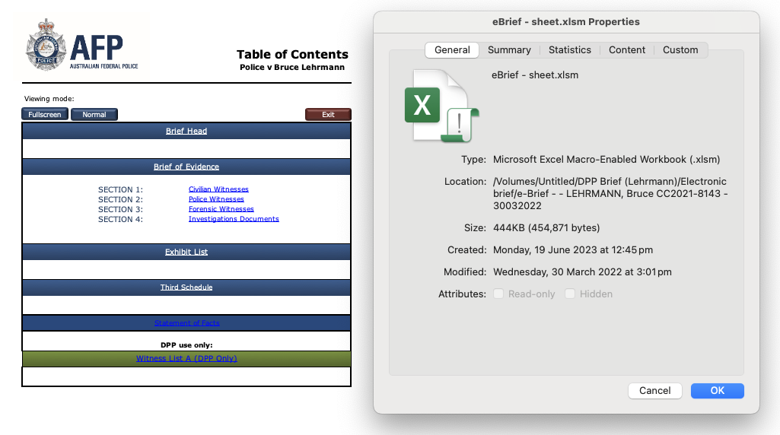Click the red Exit button
Viewport: 780px width, 435px height.
pos(328,114)
